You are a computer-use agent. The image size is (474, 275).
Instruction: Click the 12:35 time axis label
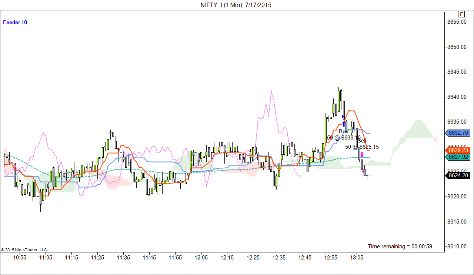tap(279, 258)
